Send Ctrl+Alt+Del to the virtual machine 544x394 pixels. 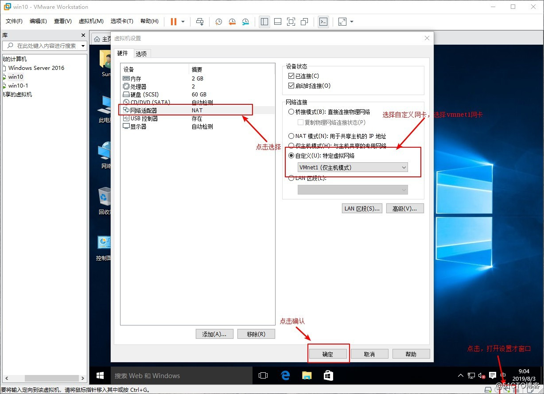[200, 22]
